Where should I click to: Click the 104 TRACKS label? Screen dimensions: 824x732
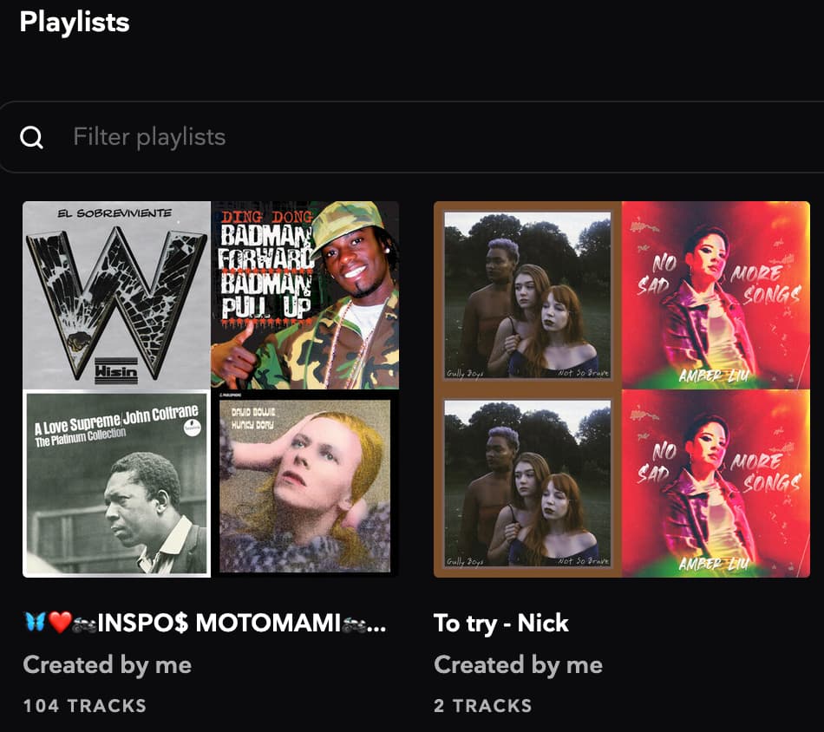click(84, 706)
